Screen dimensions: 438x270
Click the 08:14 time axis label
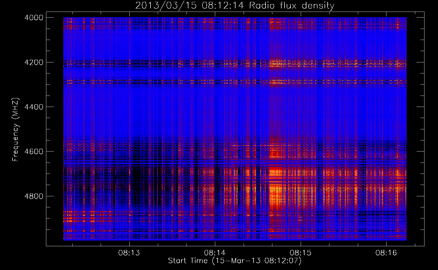coord(215,253)
